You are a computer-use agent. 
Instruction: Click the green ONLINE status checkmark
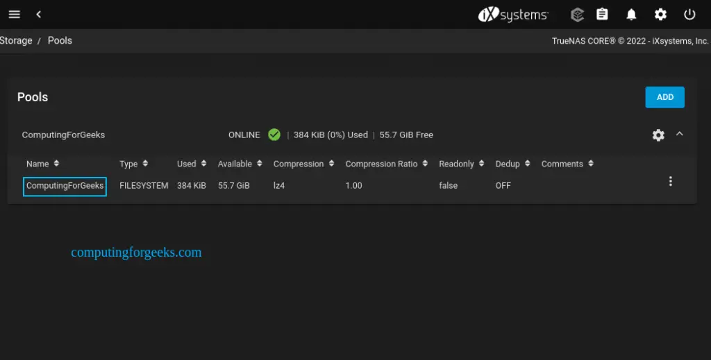click(274, 135)
